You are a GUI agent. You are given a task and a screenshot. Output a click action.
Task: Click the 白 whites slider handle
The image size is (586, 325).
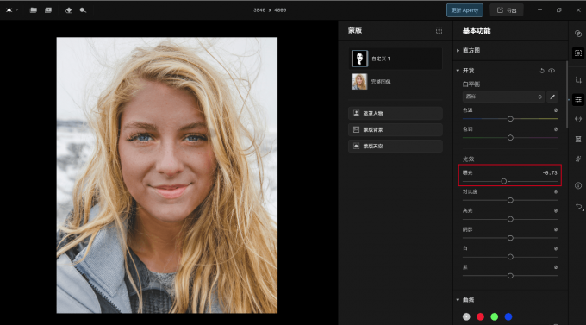pyautogui.click(x=510, y=257)
